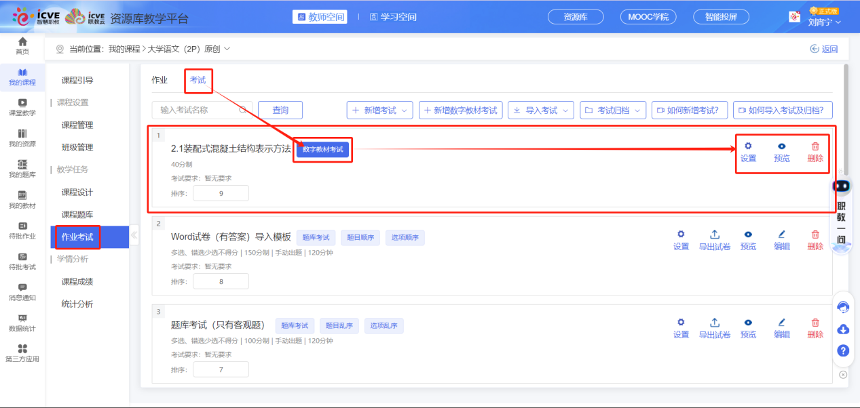Click the floating download icon
This screenshot has height=408, width=860.
click(x=842, y=329)
